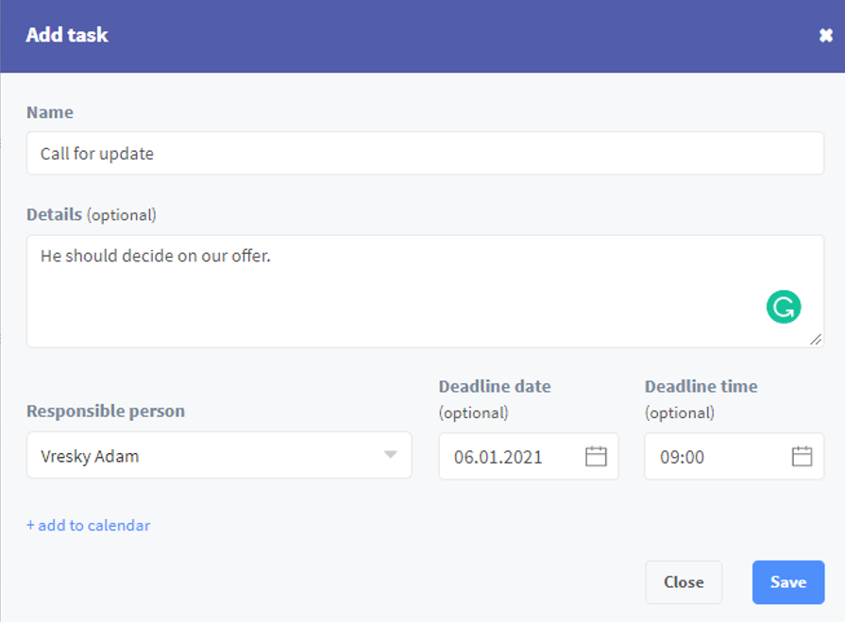Click the Details (optional) label

point(92,215)
